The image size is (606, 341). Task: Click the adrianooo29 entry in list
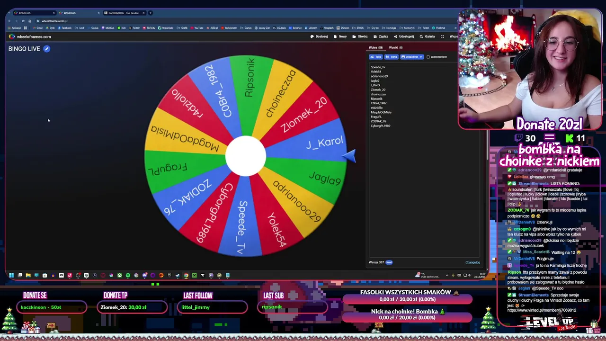tap(379, 76)
